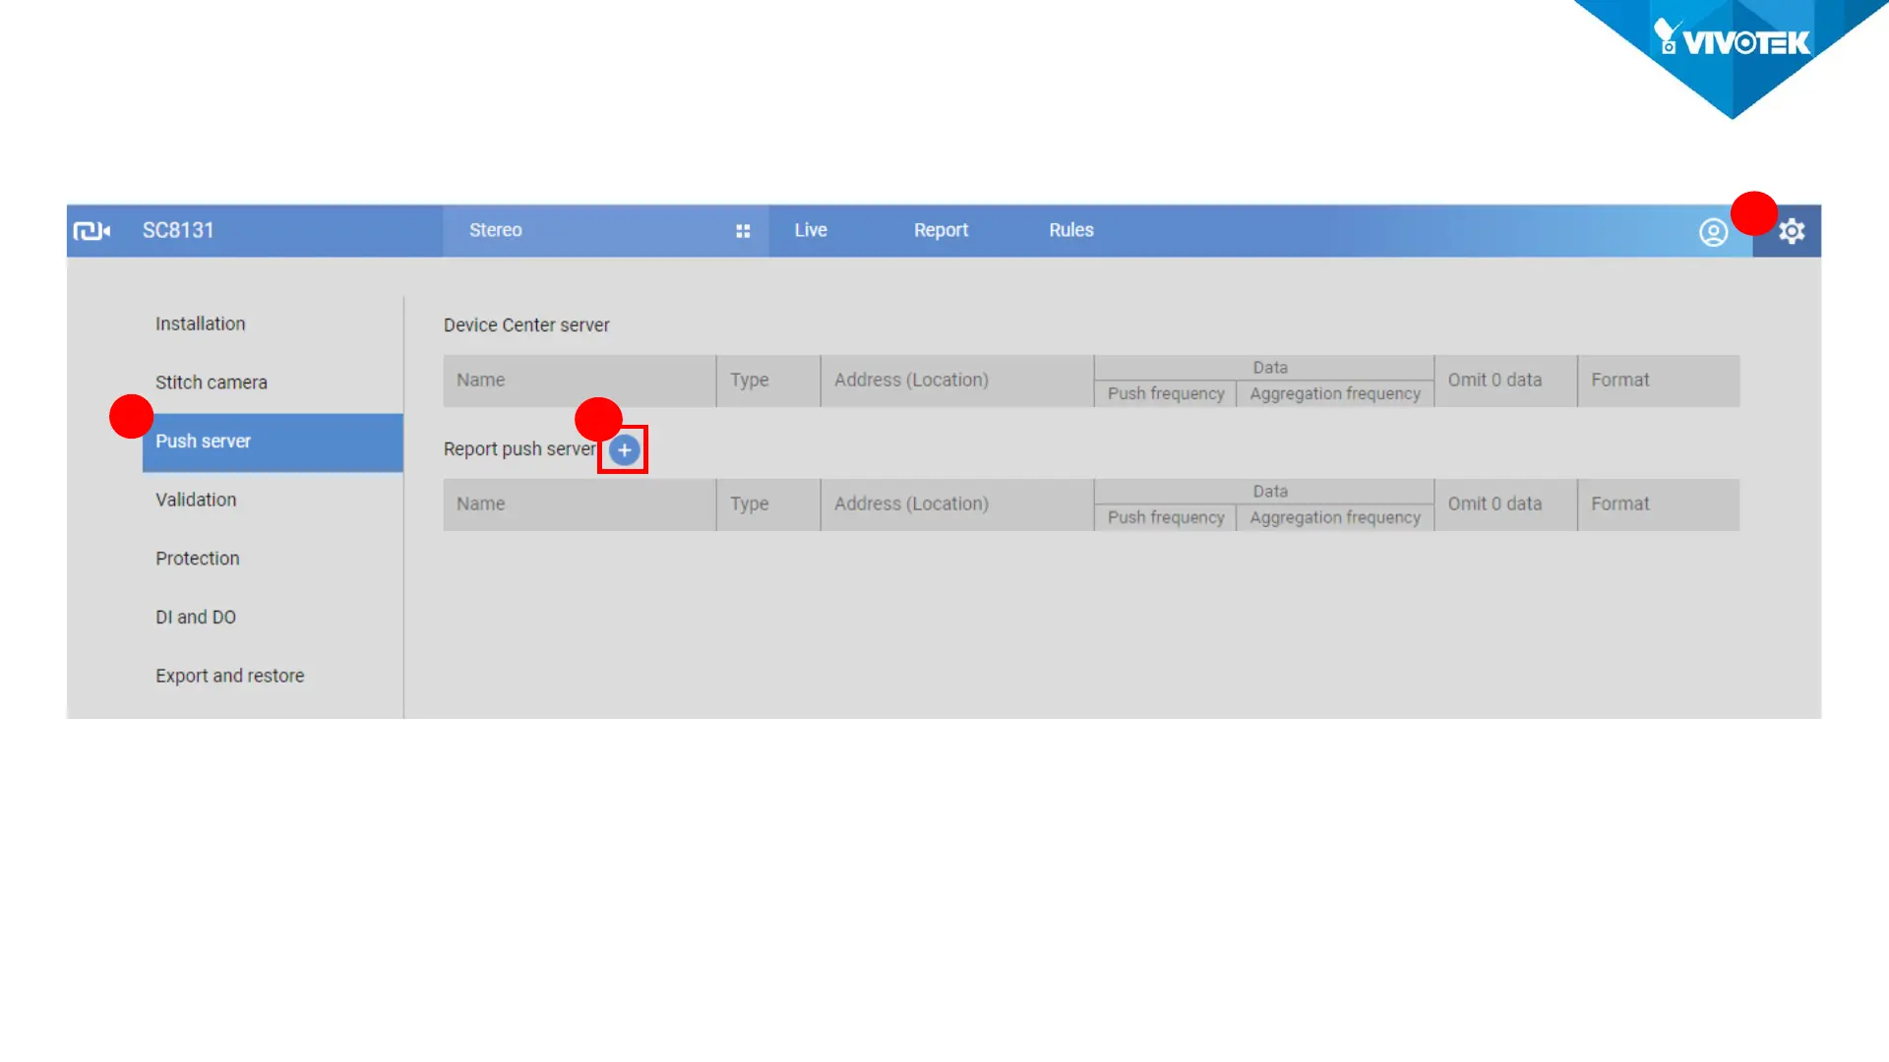Image resolution: width=1889 pixels, height=1062 pixels.
Task: Click the camera logo icon
Action: [91, 231]
